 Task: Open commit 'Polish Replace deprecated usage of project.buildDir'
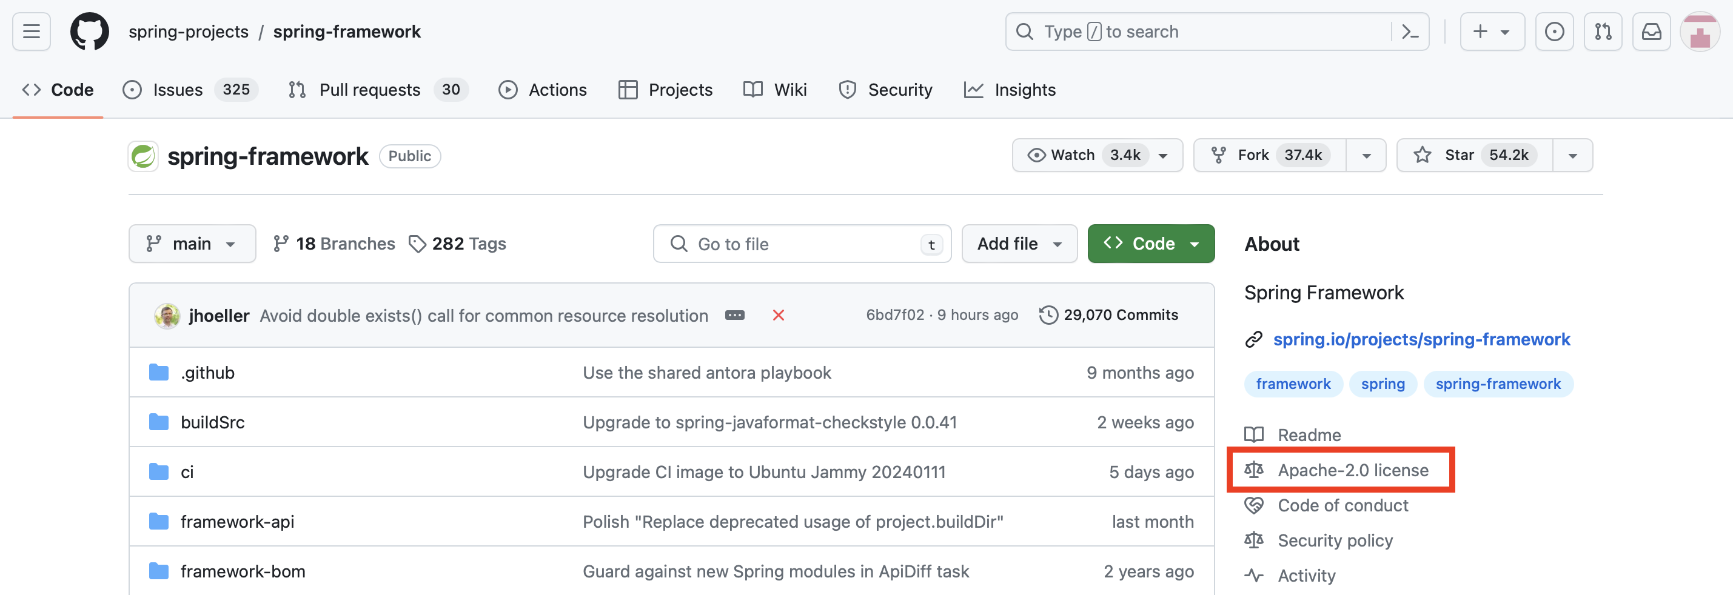(x=793, y=522)
